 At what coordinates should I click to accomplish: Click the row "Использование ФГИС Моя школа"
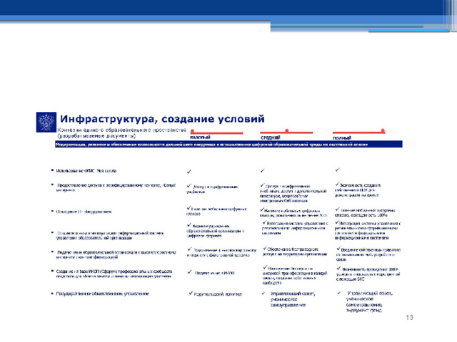point(86,171)
